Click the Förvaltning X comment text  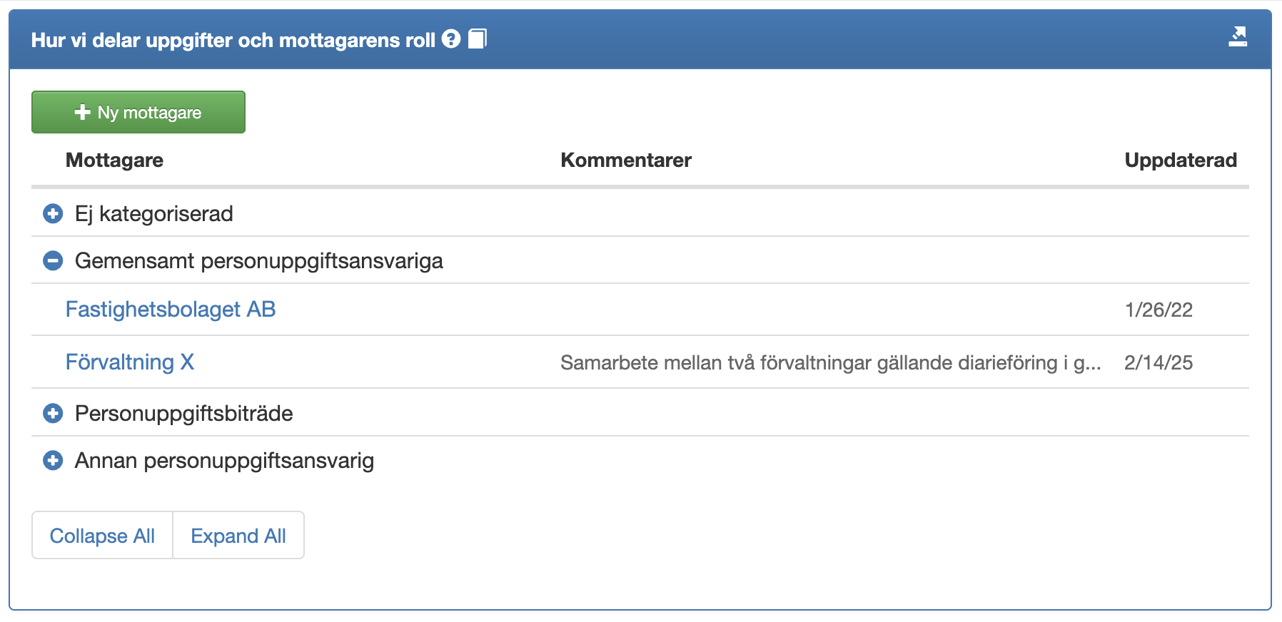830,363
